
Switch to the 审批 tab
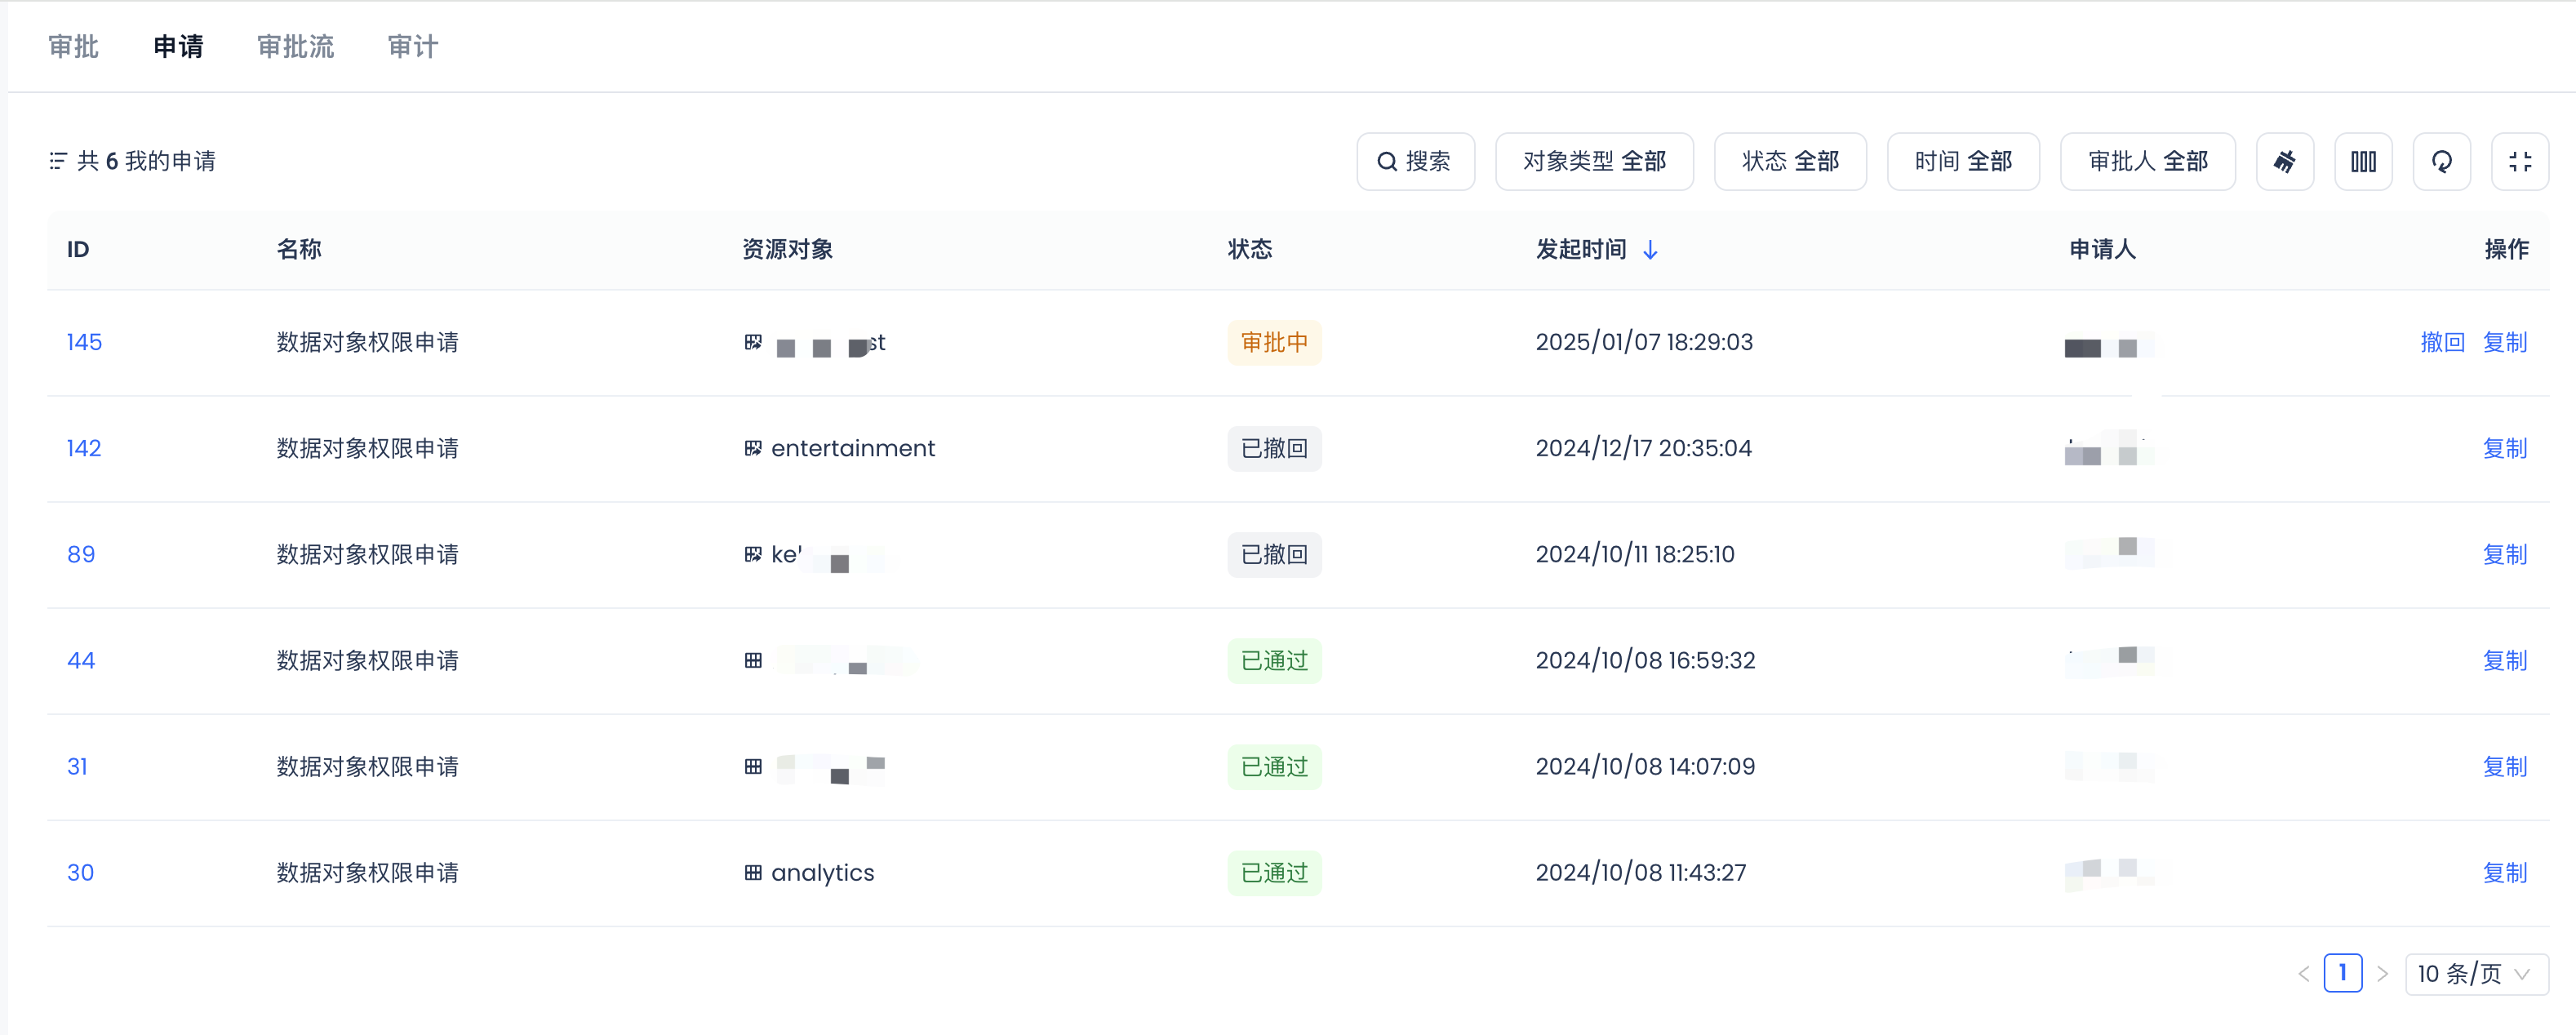(x=73, y=46)
